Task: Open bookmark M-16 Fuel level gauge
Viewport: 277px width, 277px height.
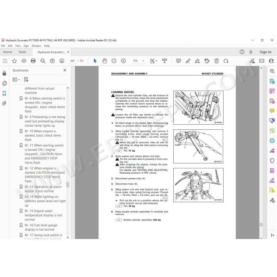Action: (41, 227)
